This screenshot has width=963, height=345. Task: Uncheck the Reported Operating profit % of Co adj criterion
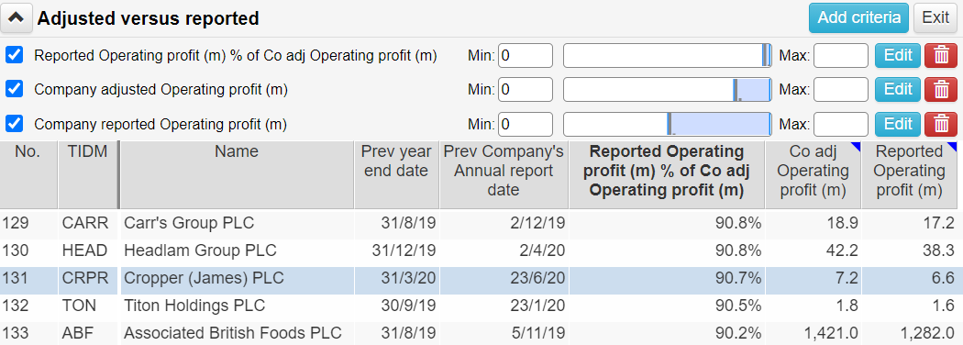coord(14,55)
